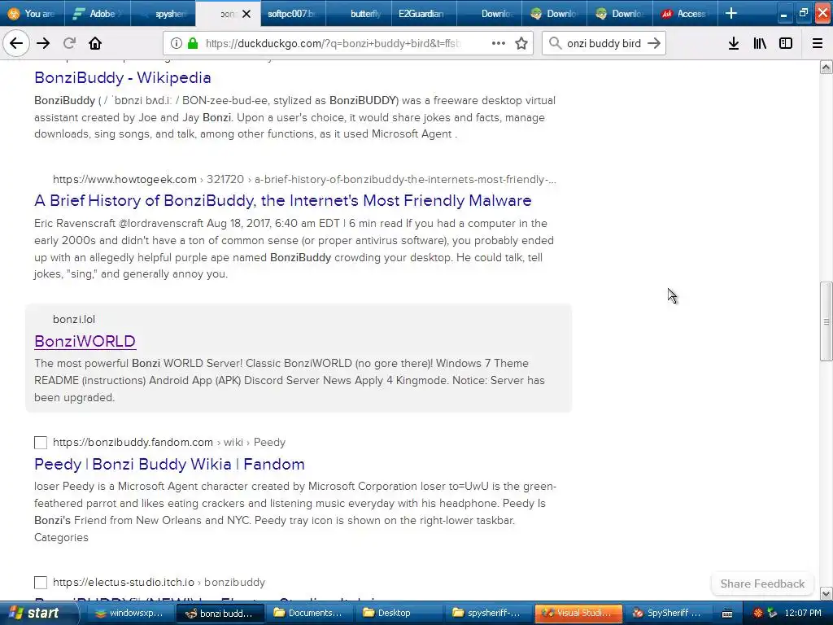The height and width of the screenshot is (625, 833).
Task: Open page actions three-dots menu
Action: (x=499, y=44)
